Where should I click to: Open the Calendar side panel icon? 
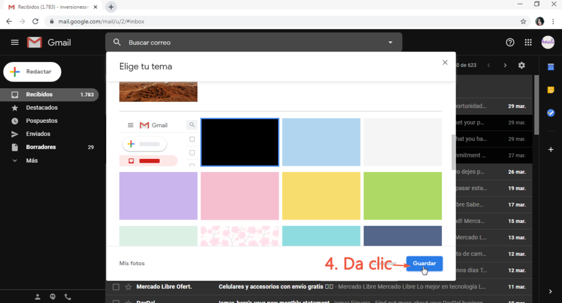pos(551,67)
